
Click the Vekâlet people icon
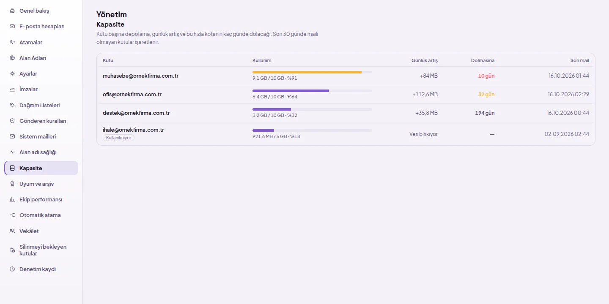coord(12,231)
